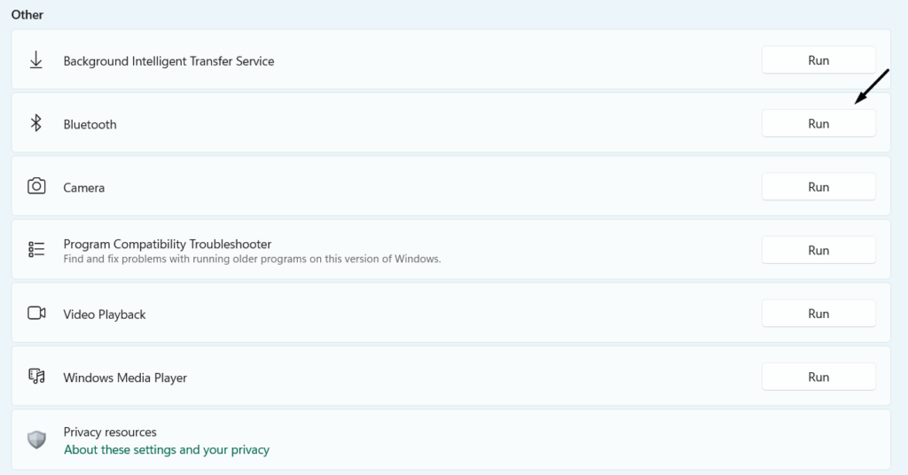This screenshot has width=908, height=475.
Task: Click the Windows Media Player icon
Action: tap(36, 377)
